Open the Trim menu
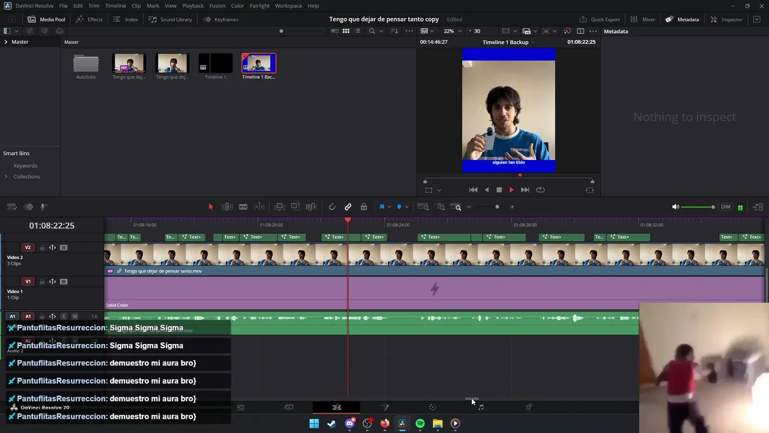The height and width of the screenshot is (433, 769). 94,5
